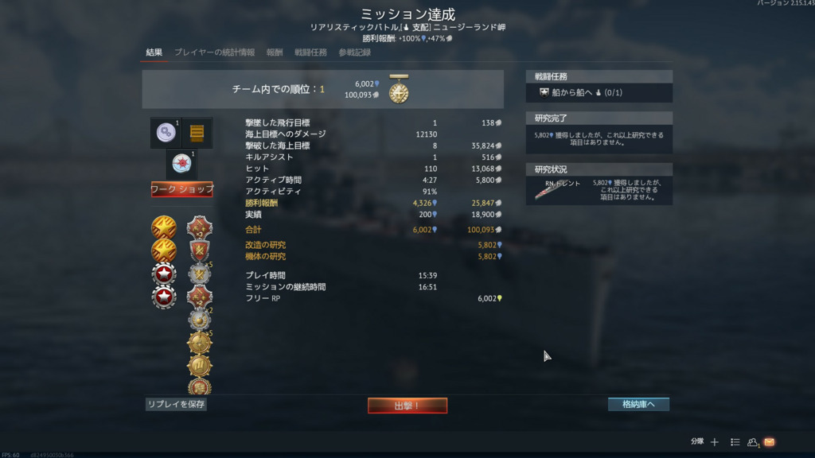Image resolution: width=815 pixels, height=458 pixels.
Task: Click the team rank medal icon
Action: coord(399,89)
